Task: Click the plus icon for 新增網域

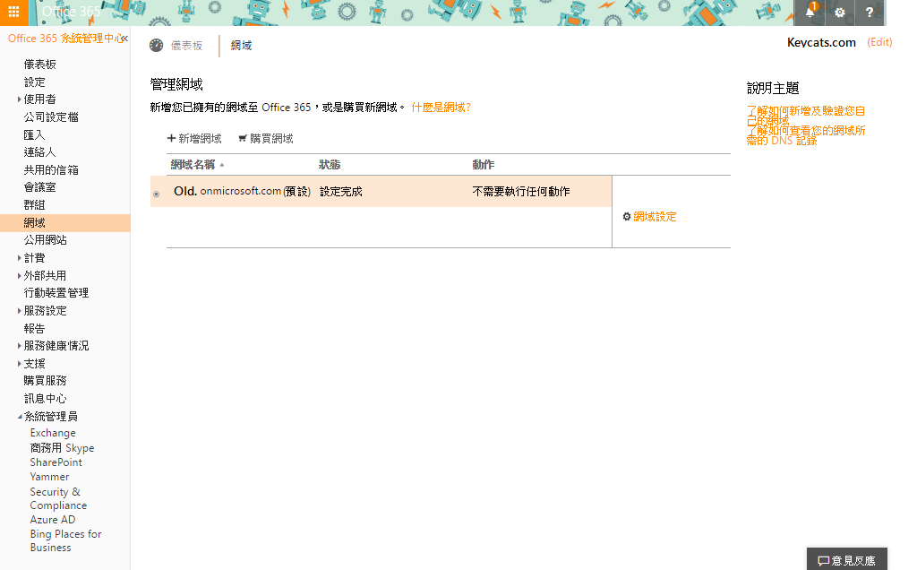Action: (171, 138)
